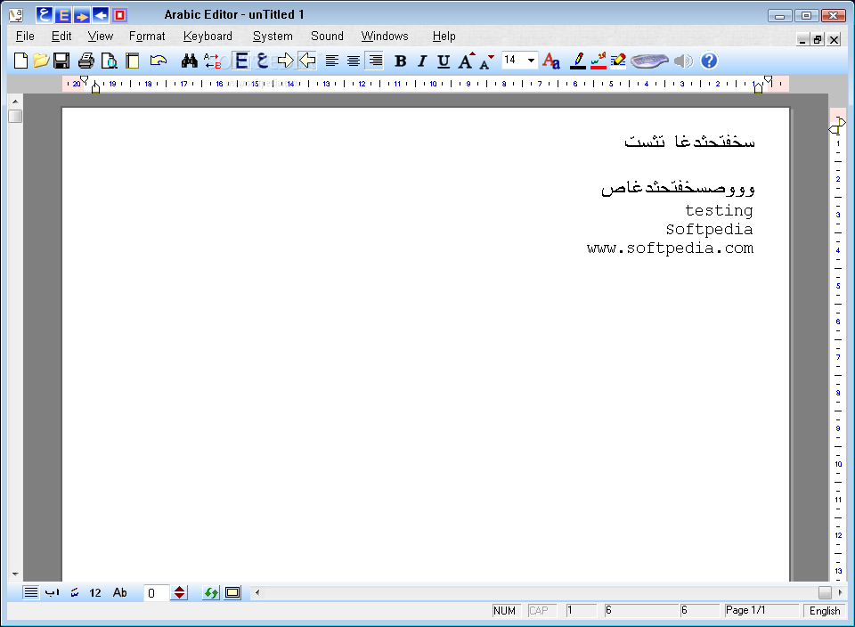This screenshot has height=627, width=855.
Task: Open help with the blue question mark
Action: point(709,61)
